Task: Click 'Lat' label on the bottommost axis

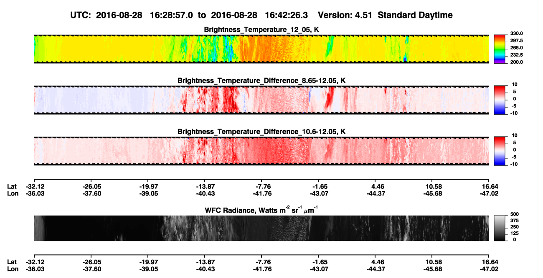Action: point(12,262)
